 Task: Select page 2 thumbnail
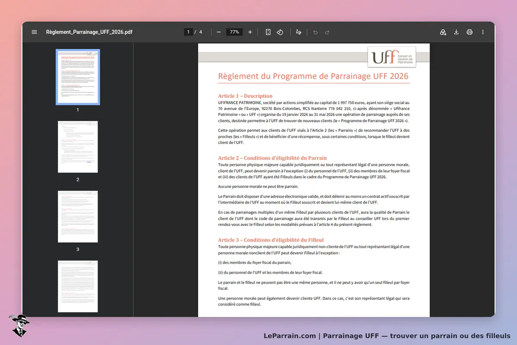pos(78,147)
